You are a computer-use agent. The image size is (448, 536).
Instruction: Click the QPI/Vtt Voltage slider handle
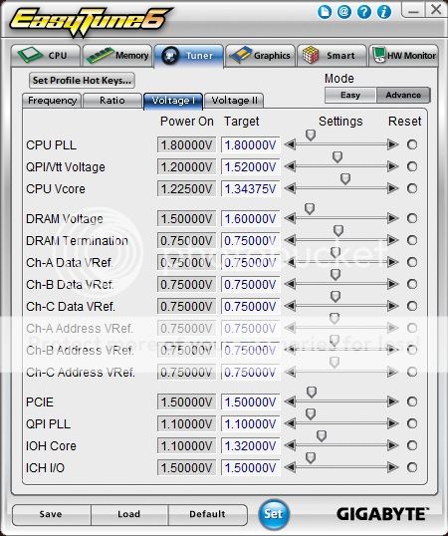tap(337, 156)
